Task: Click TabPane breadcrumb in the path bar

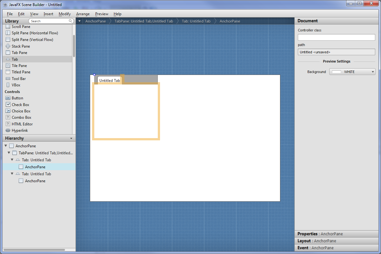Action: [x=144, y=21]
